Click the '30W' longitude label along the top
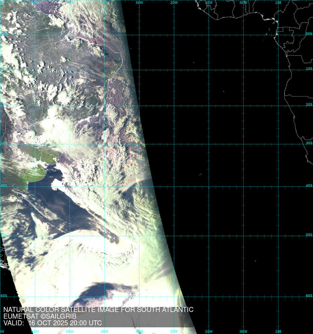 (x=139, y=2)
